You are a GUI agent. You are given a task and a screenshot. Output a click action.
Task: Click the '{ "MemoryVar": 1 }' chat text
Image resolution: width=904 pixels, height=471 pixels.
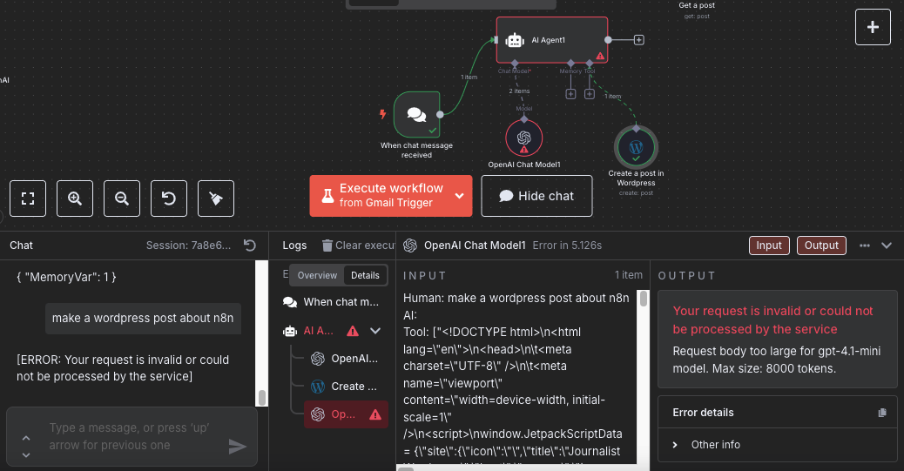tap(66, 278)
